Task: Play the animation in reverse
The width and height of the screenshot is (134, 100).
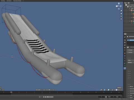Action: [x=47, y=97]
